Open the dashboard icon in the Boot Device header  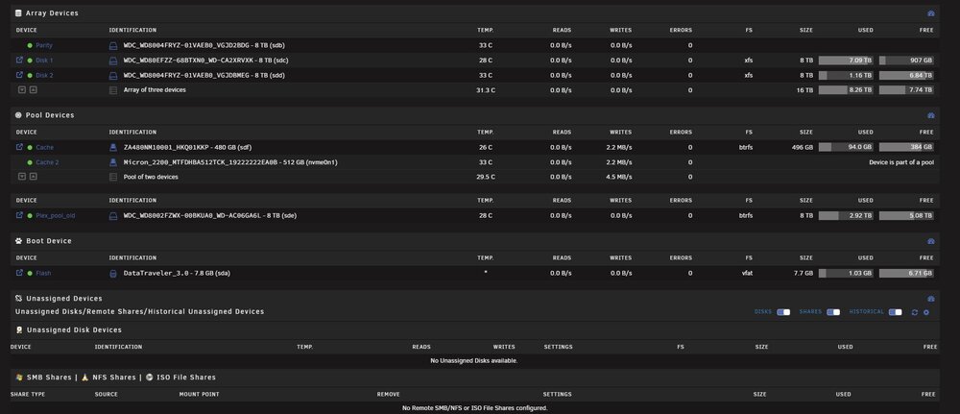pyautogui.click(x=931, y=241)
